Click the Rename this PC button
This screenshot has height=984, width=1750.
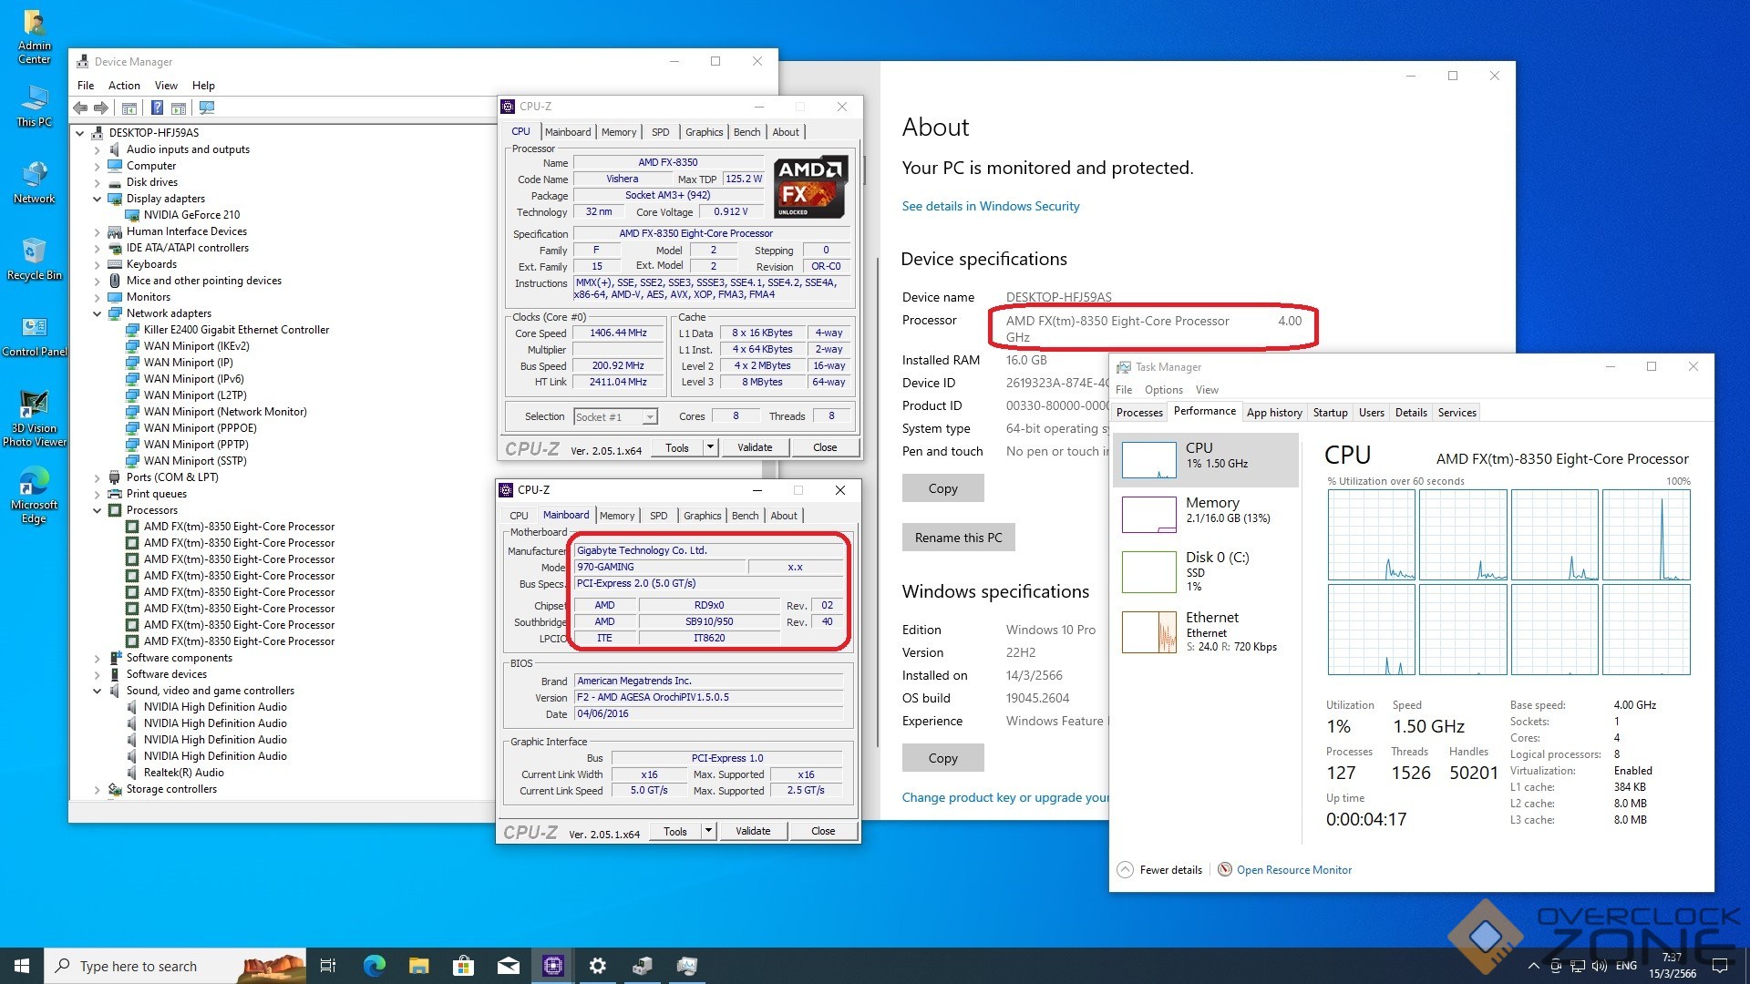[x=958, y=538]
